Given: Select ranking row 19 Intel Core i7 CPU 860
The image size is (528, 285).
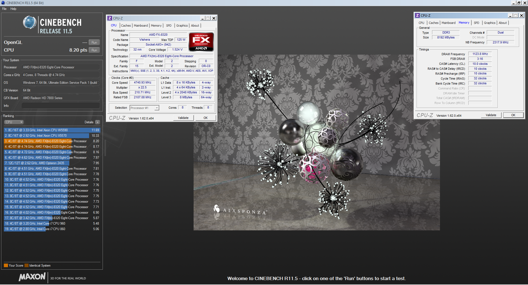Looking at the screenshot, I should (52, 229).
